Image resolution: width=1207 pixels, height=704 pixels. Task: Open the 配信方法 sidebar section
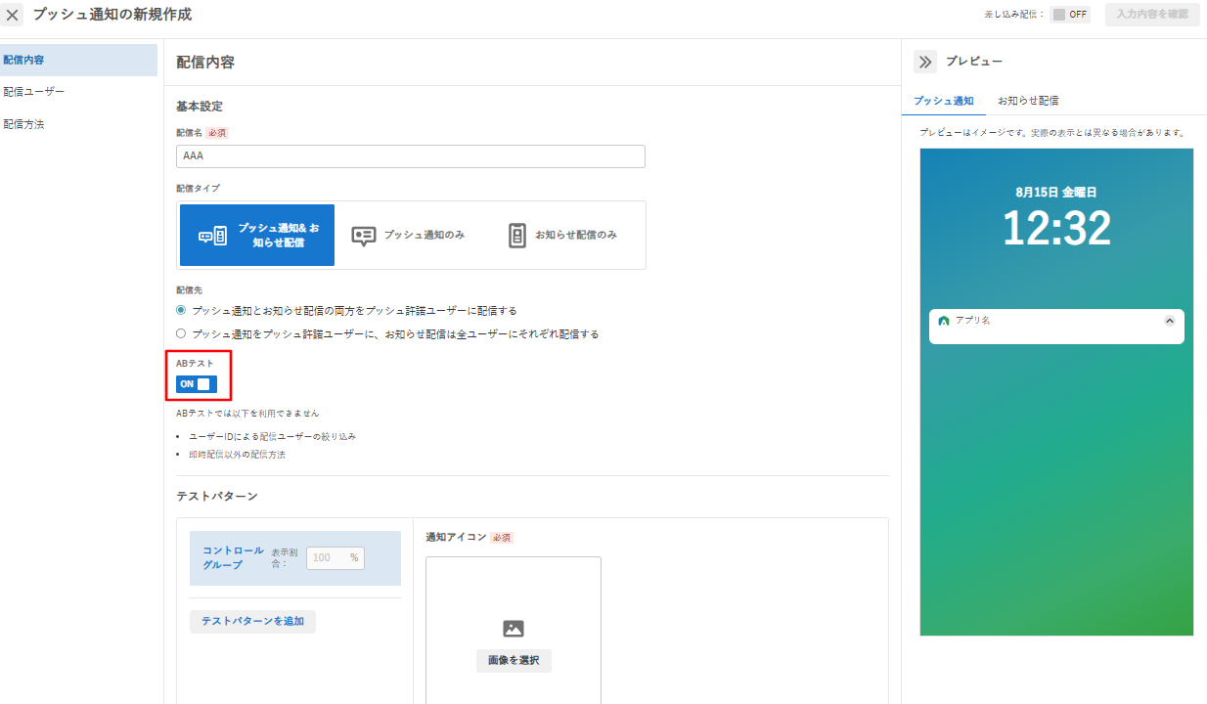coord(78,124)
